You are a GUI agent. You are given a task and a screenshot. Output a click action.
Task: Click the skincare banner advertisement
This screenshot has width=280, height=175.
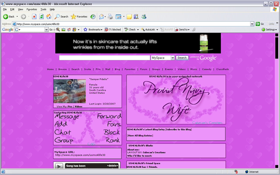point(138,43)
